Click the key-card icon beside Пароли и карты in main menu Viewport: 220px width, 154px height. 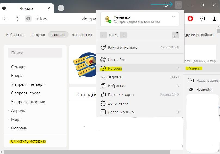point(103,94)
